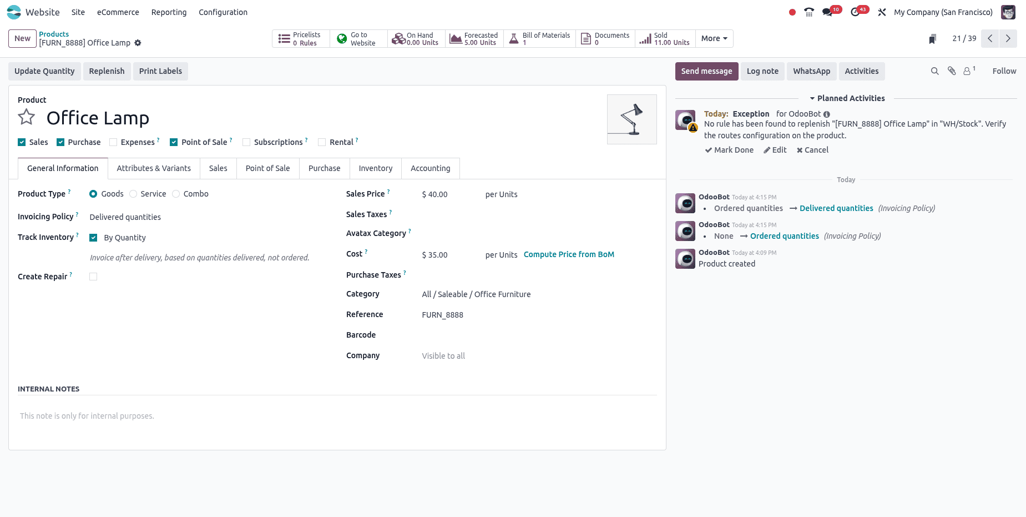1026x517 pixels.
Task: Select Goods product type
Action: (x=93, y=194)
